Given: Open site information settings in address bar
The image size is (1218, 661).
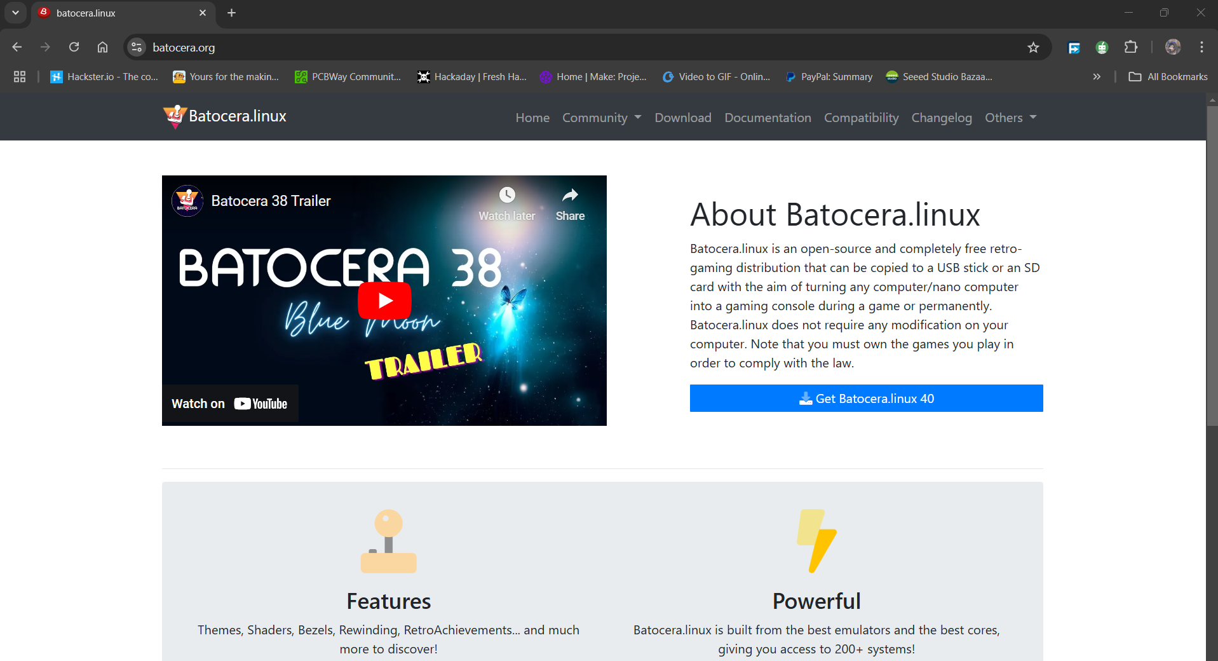Looking at the screenshot, I should [136, 47].
